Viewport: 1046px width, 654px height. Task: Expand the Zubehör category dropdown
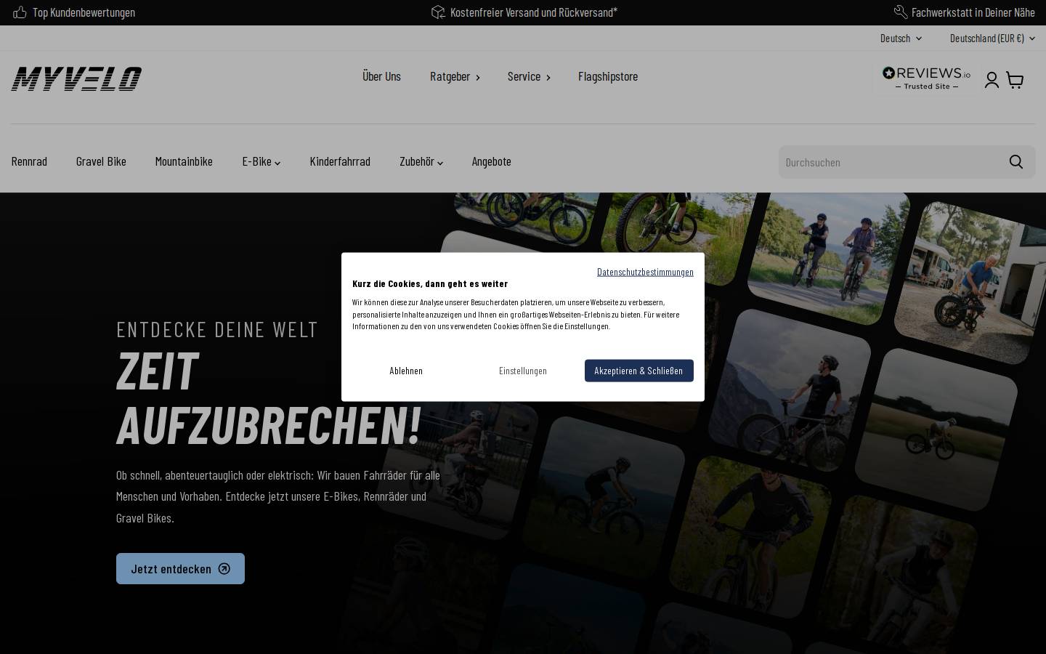421,161
